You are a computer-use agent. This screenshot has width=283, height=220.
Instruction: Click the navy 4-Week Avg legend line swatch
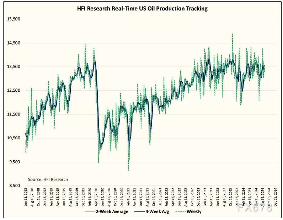139,212
